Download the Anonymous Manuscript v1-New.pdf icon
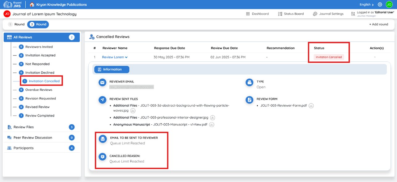Image resolution: width=397 pixels, height=182 pixels. (x=212, y=125)
